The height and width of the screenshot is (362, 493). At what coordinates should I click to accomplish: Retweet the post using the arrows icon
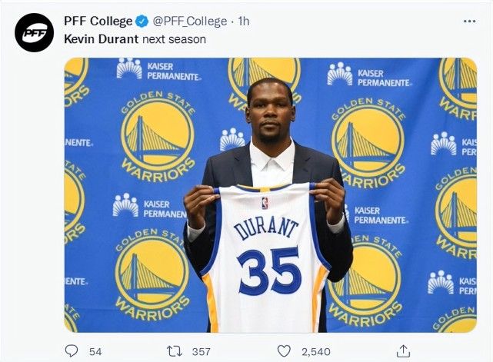click(175, 350)
